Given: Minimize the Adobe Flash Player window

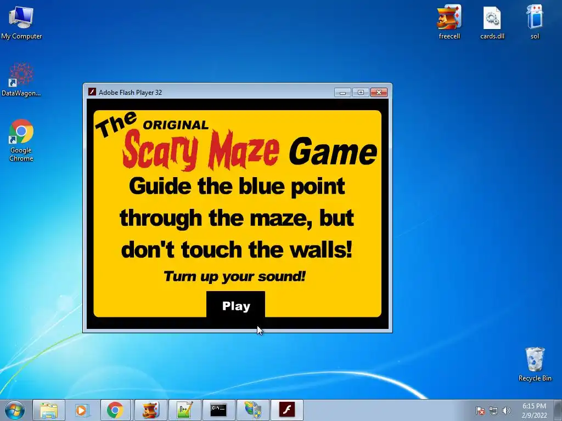Looking at the screenshot, I should pyautogui.click(x=342, y=92).
